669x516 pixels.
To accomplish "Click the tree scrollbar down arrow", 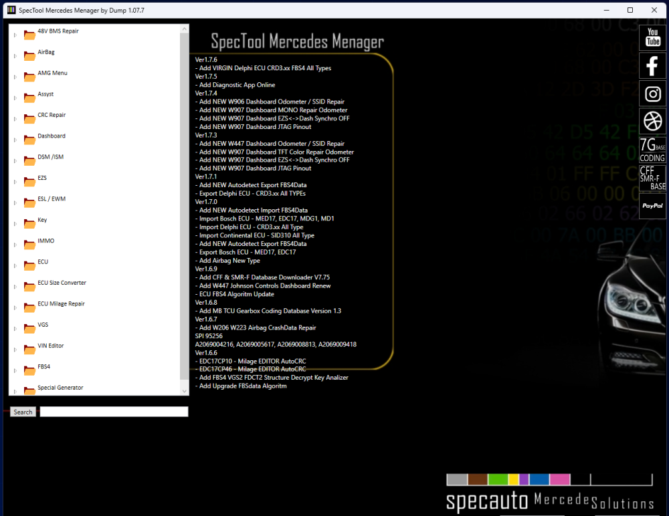I will coord(185,391).
